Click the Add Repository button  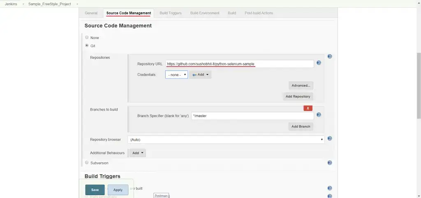click(x=298, y=97)
